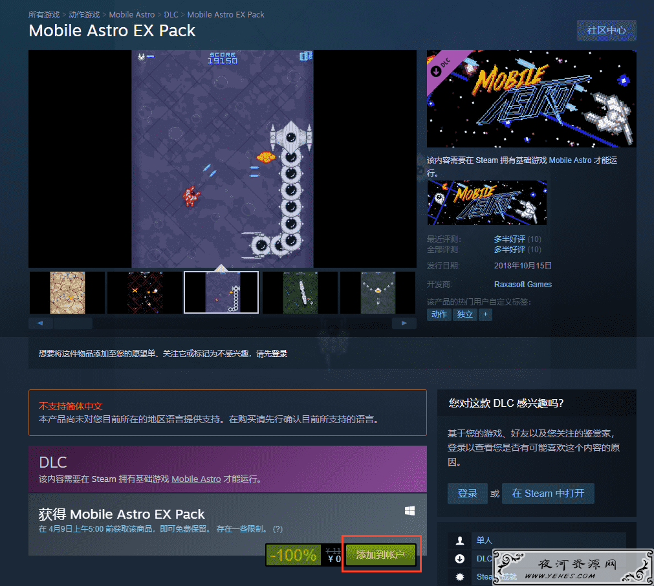Viewport: 654px width, 586px height.
Task: Click the DLC download arrow icon
Action: [x=460, y=559]
